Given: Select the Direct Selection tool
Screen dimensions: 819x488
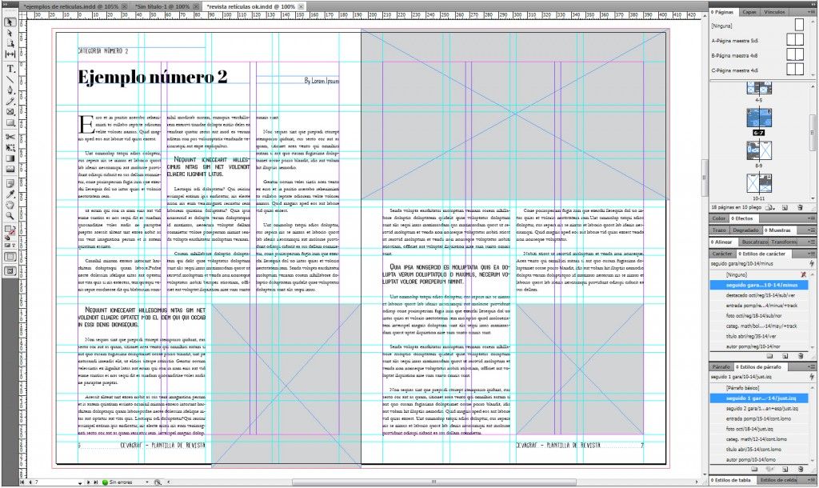Looking at the screenshot, I should tap(10, 33).
